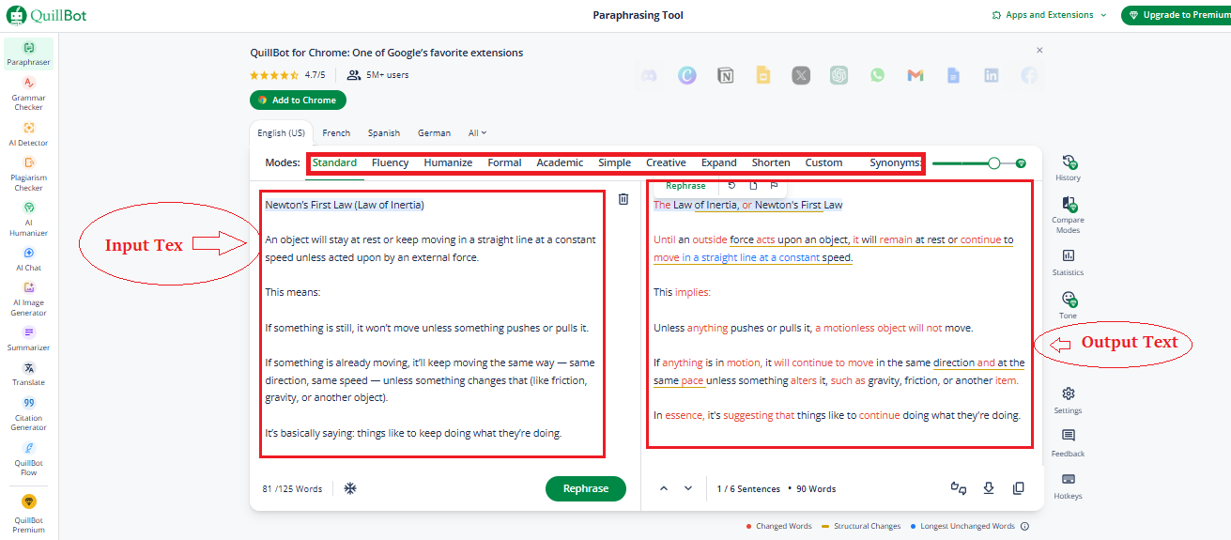Open the Paraphraser tool in sidebar
The image size is (1231, 540).
pos(28,54)
